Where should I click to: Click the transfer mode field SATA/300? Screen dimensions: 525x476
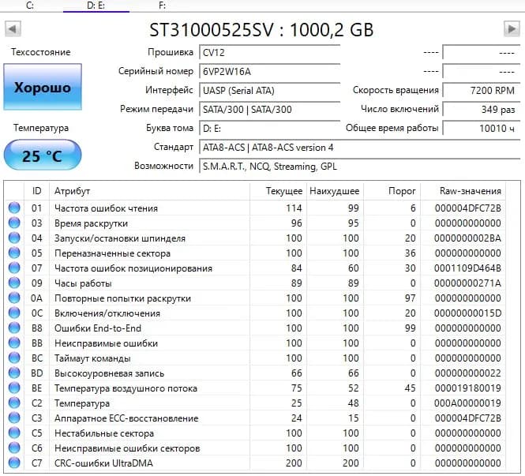tap(269, 110)
